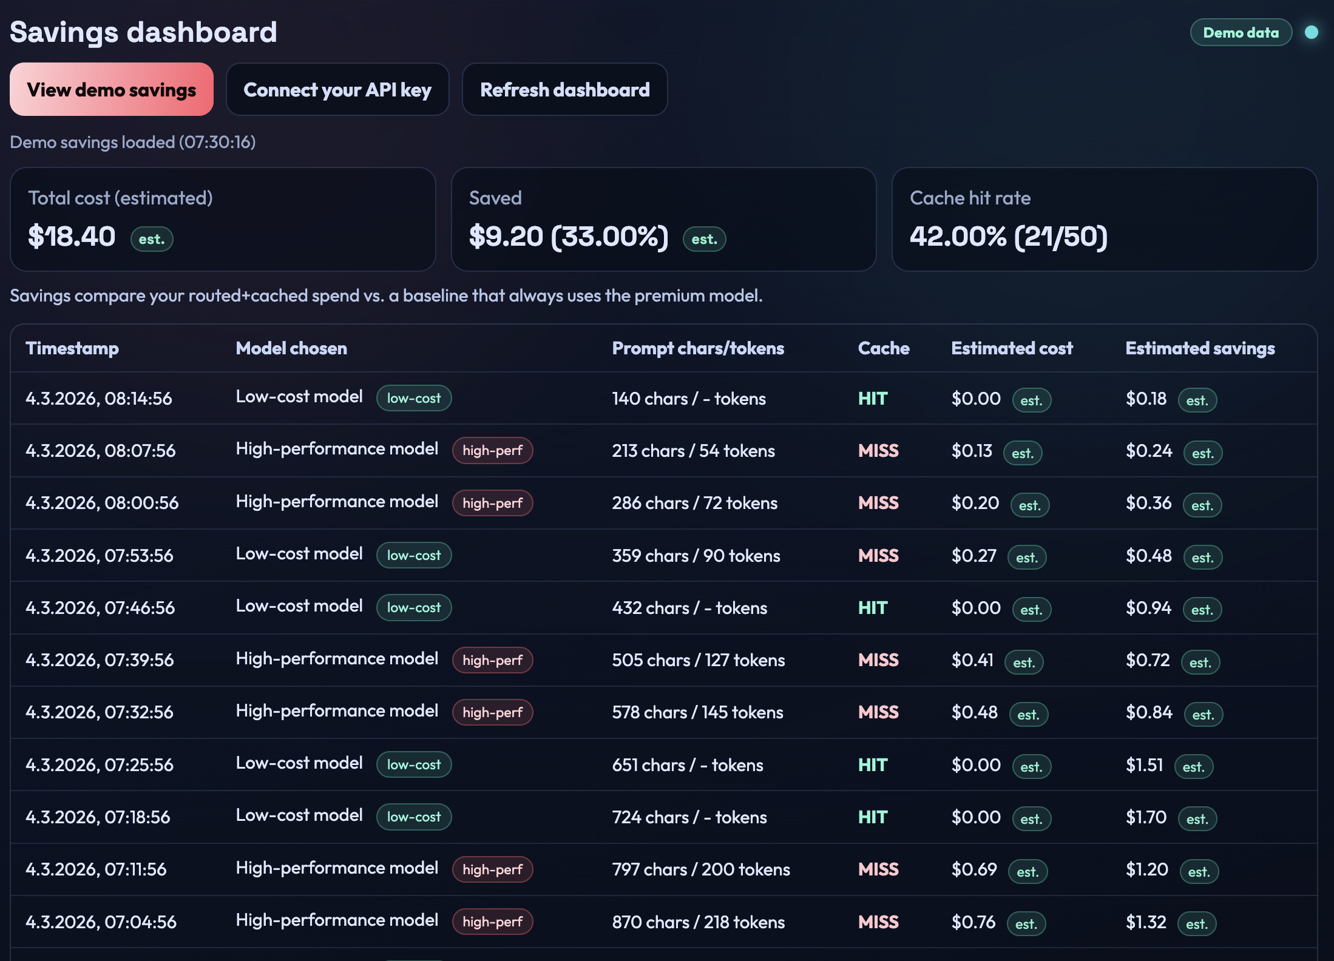The image size is (1334, 961).
Task: Click HIT status in 07:46:56 row
Action: click(872, 608)
